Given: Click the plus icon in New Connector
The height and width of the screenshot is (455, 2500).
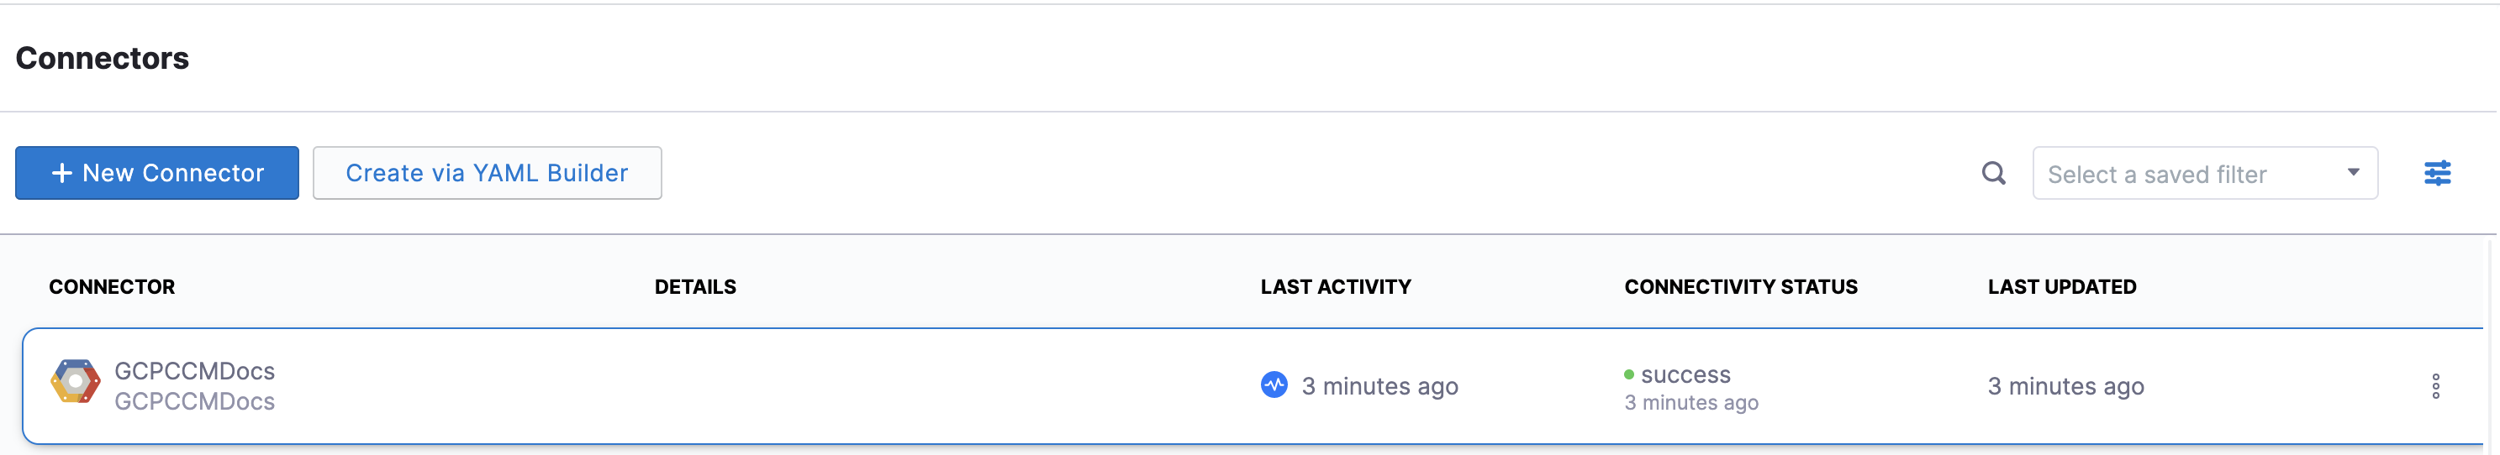Looking at the screenshot, I should [62, 173].
